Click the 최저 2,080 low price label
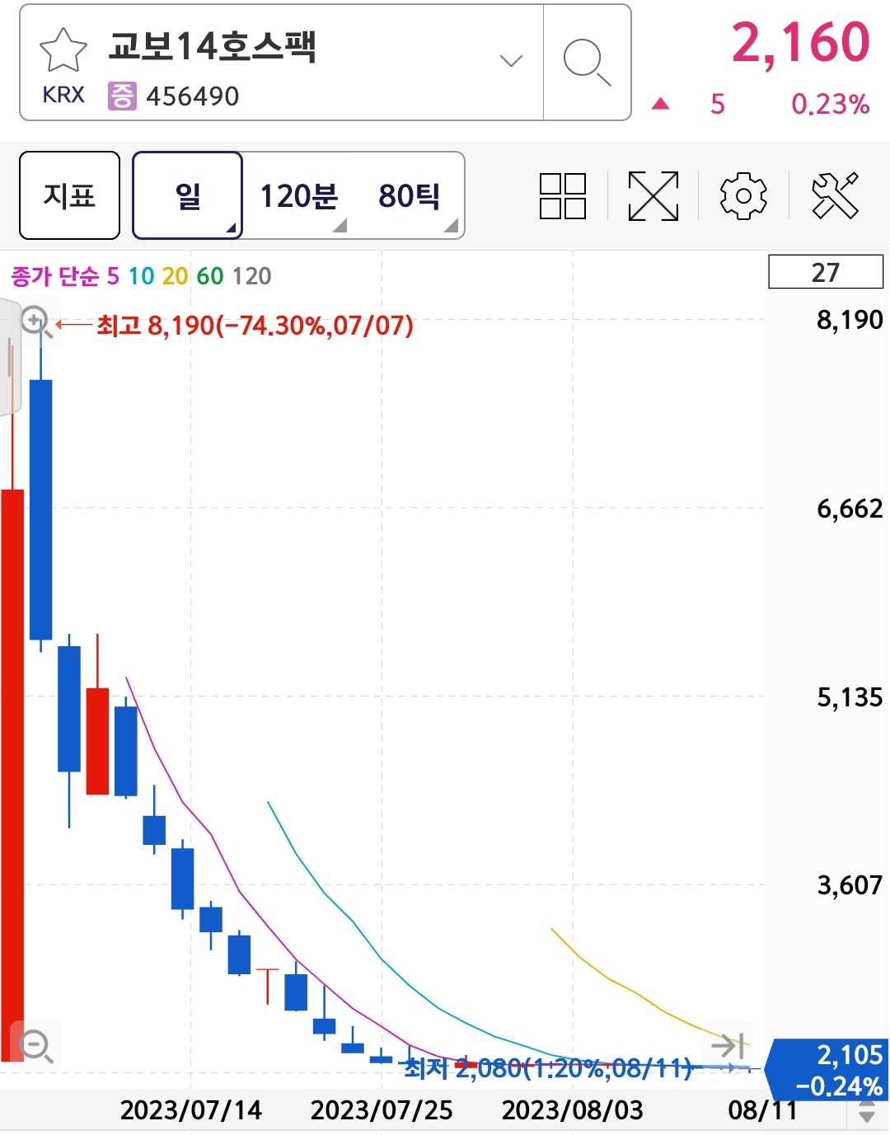 click(x=548, y=1069)
